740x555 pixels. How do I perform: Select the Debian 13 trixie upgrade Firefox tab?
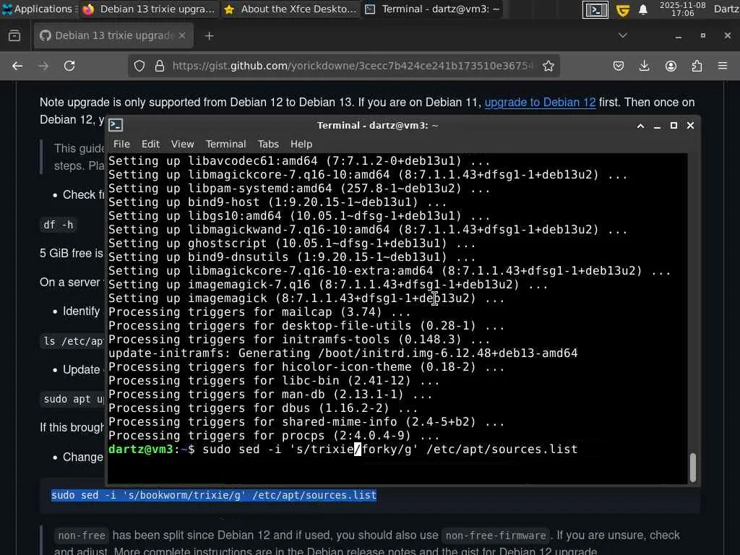113,35
